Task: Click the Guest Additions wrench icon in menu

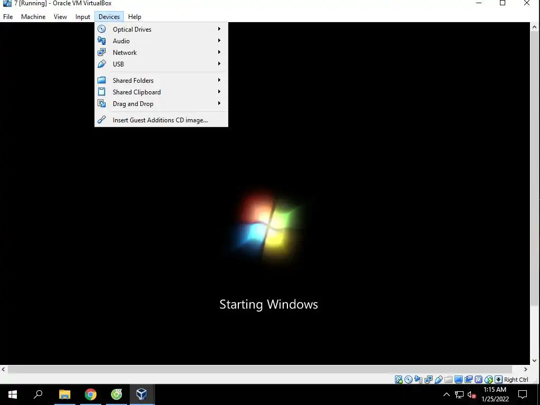Action: coord(102,120)
